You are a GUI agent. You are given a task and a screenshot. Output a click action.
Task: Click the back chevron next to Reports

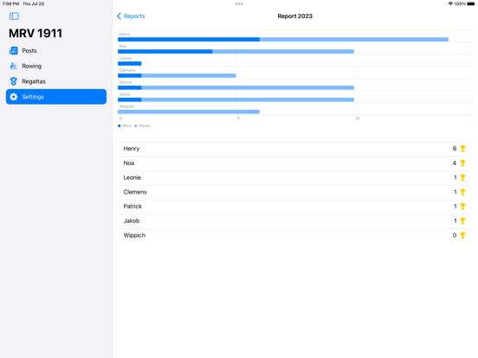[119, 16]
